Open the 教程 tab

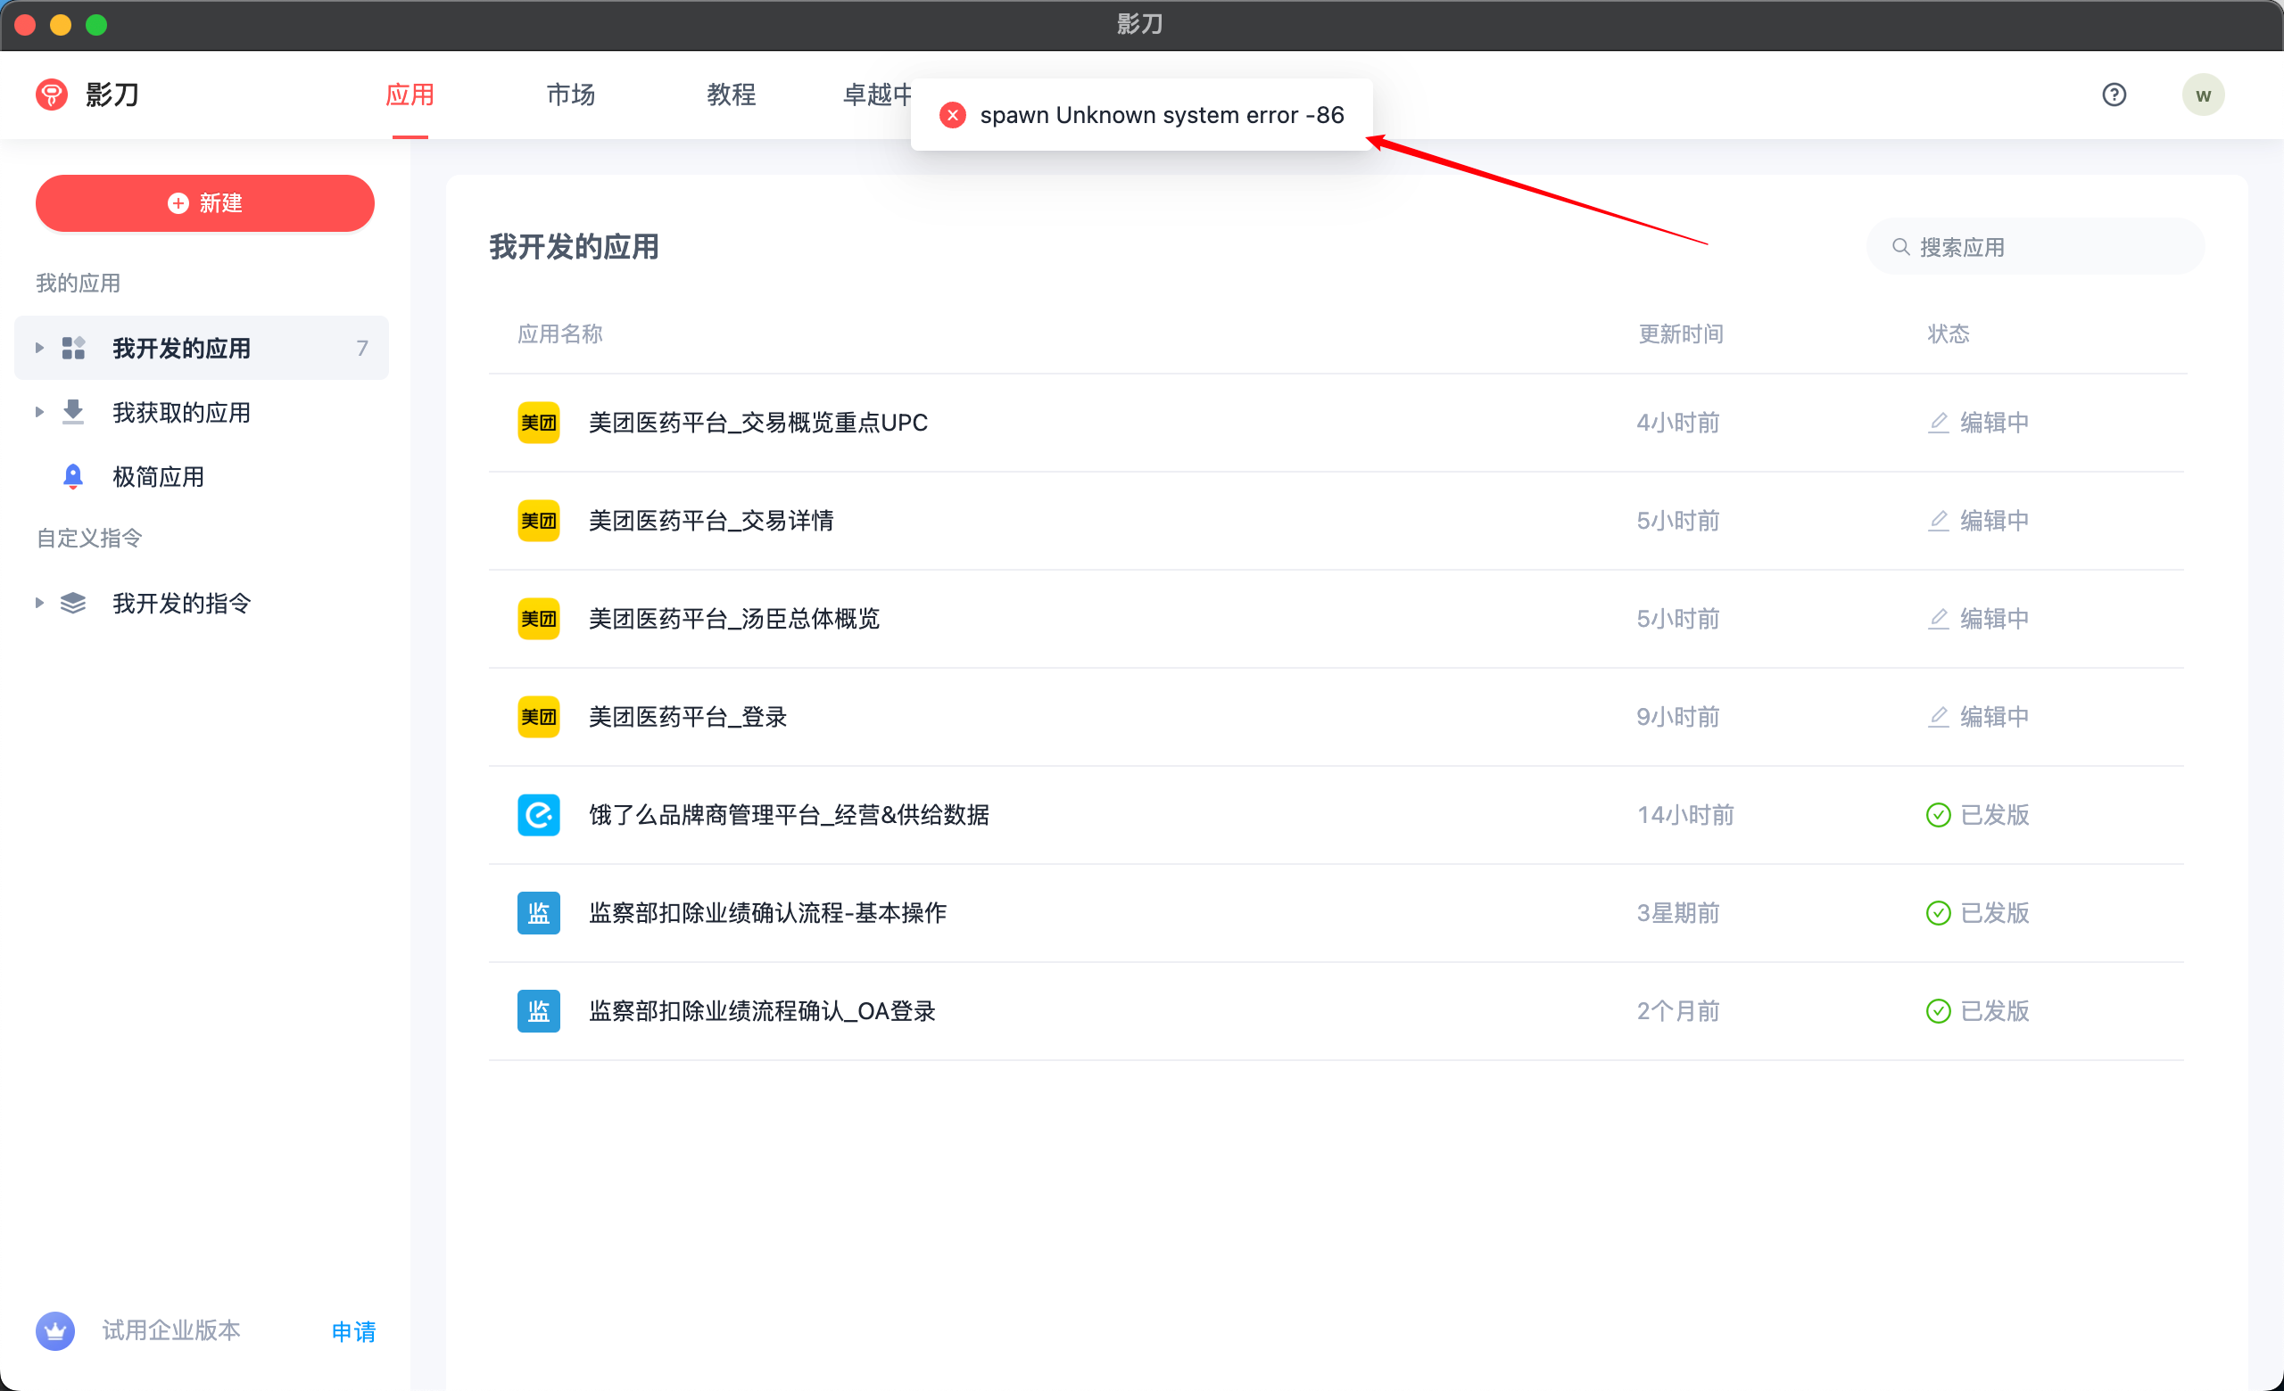click(731, 95)
